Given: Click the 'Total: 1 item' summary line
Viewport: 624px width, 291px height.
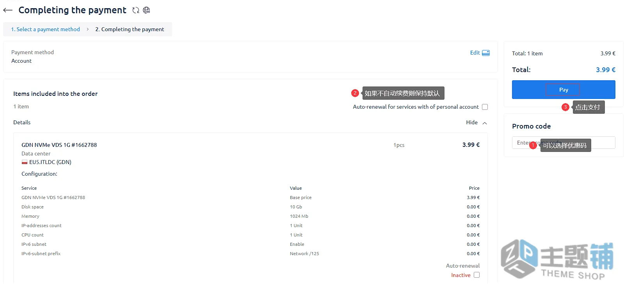Looking at the screenshot, I should click(527, 53).
